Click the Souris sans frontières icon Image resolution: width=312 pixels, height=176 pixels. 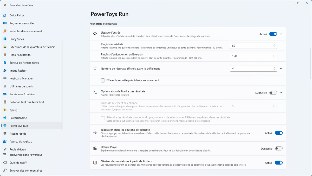(x=5, y=94)
